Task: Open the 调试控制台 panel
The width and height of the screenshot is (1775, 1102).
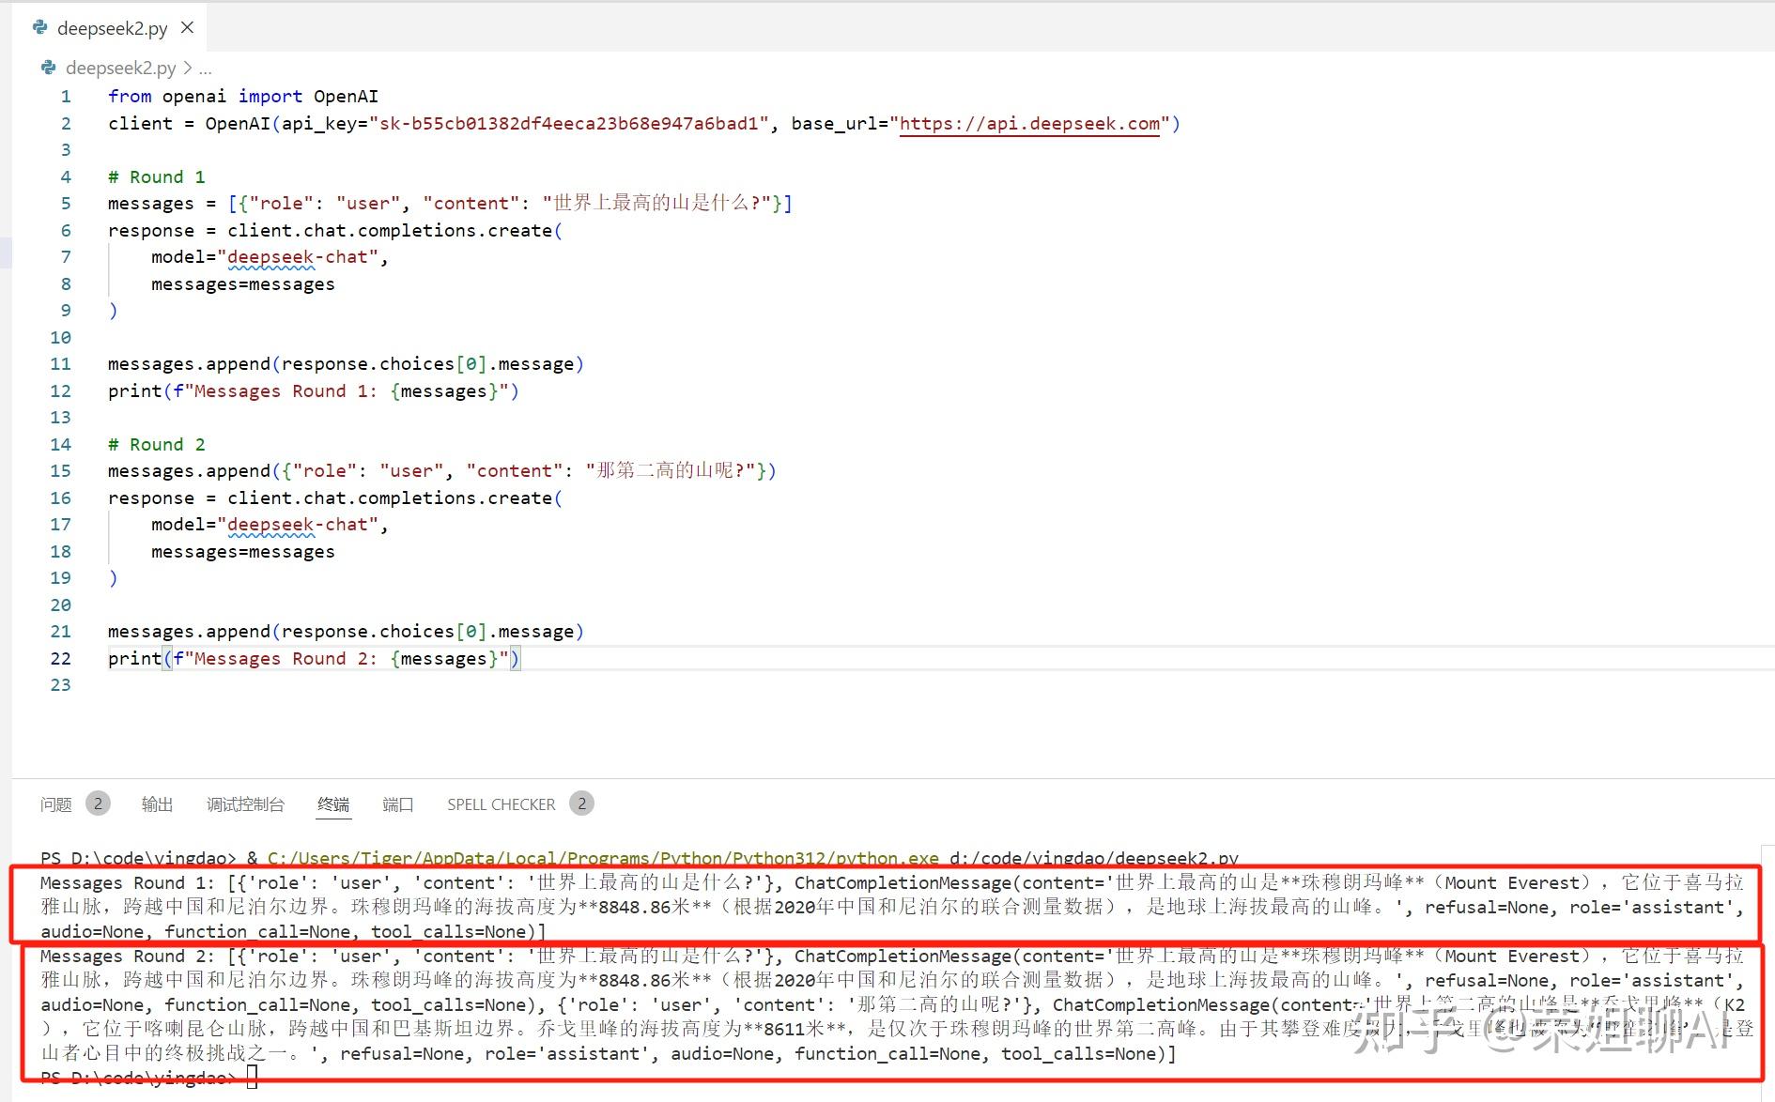Action: (x=244, y=804)
